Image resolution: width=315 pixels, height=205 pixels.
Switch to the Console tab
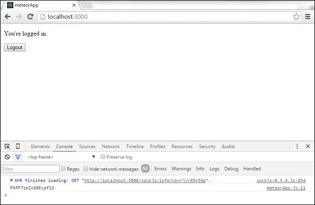[x=64, y=146]
